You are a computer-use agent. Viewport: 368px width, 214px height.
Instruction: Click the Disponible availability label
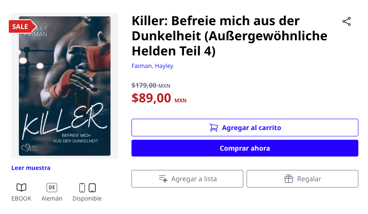(x=87, y=198)
